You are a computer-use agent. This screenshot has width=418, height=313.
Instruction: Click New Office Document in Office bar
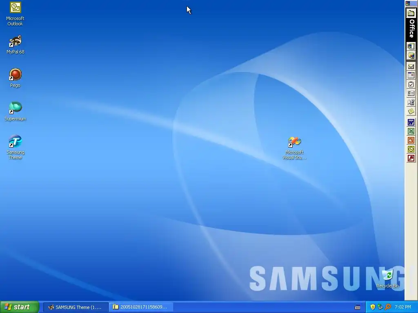411,46
